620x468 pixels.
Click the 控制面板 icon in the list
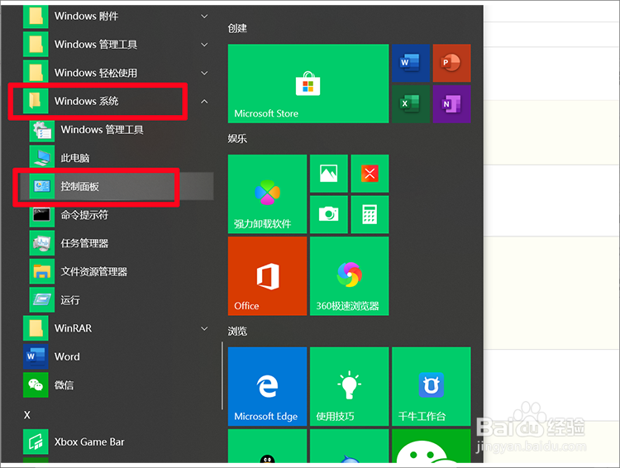click(42, 186)
